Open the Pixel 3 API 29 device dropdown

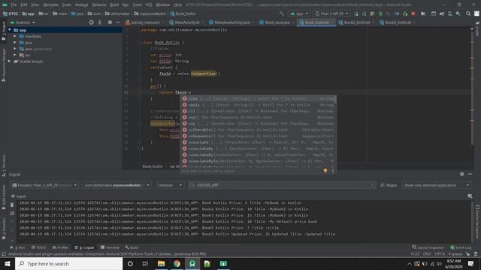(331, 13)
